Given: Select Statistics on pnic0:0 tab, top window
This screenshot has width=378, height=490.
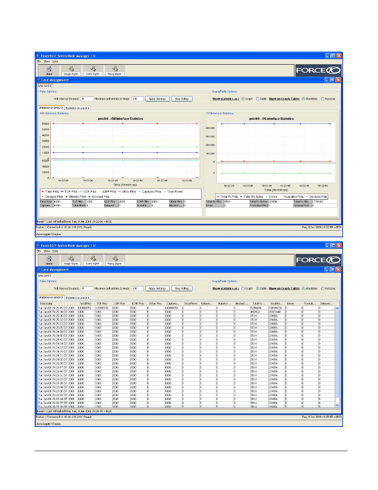Looking at the screenshot, I should coord(51,108).
